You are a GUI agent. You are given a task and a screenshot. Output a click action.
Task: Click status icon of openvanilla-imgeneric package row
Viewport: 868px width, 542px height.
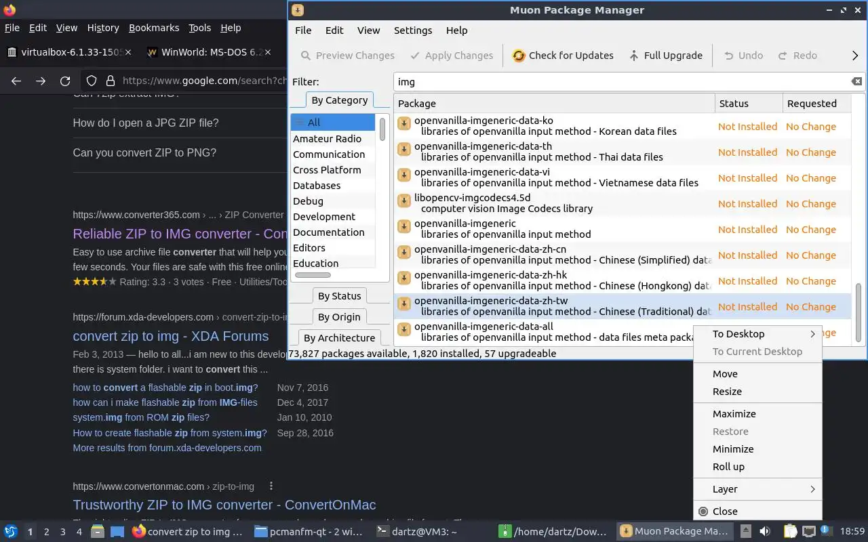(403, 226)
